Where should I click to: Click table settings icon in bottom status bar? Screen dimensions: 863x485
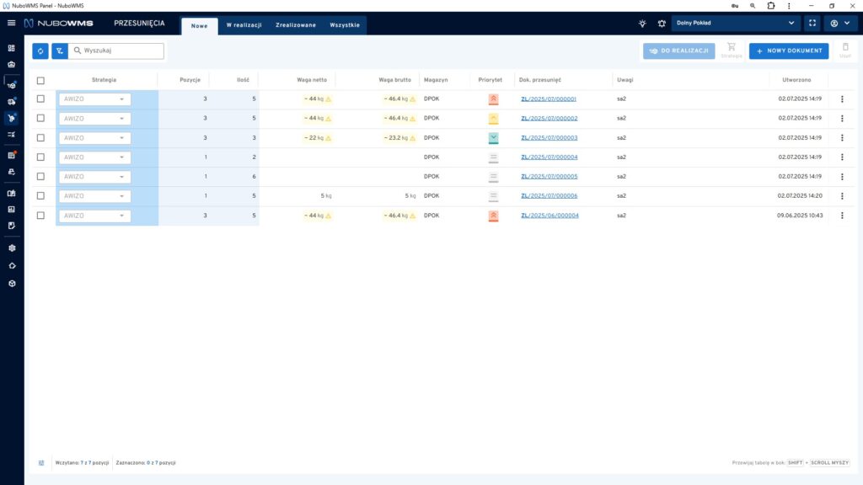point(41,462)
